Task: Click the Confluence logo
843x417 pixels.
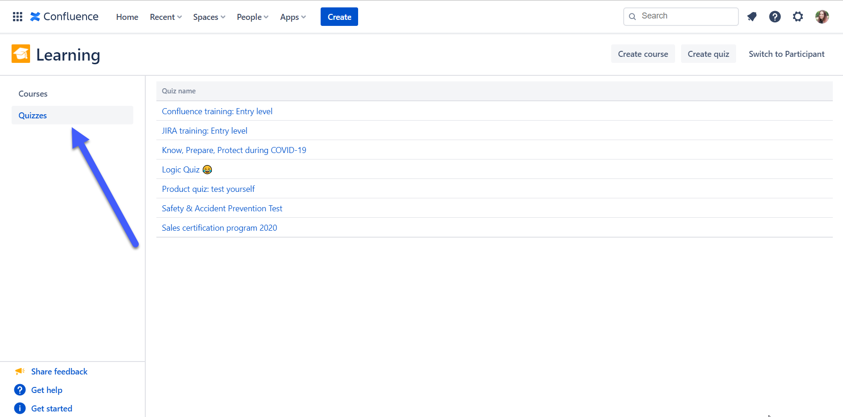Action: (64, 17)
